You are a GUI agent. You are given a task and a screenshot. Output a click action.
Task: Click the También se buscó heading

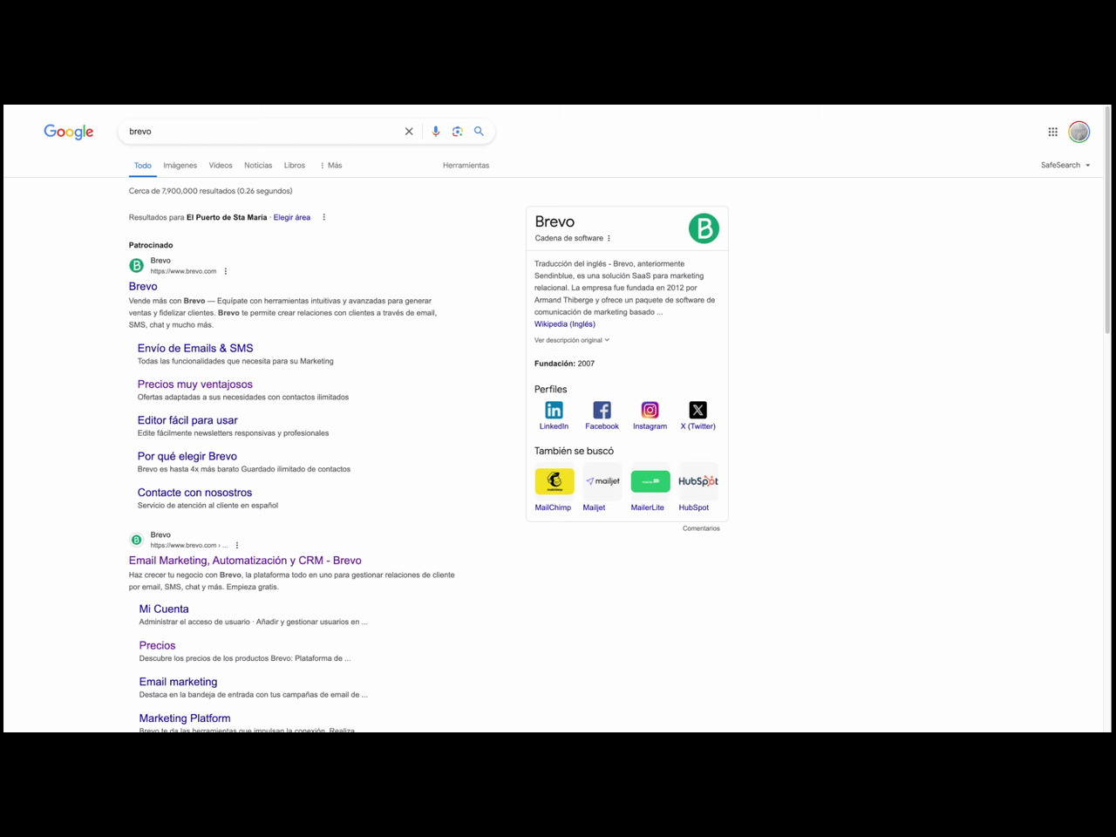tap(574, 451)
